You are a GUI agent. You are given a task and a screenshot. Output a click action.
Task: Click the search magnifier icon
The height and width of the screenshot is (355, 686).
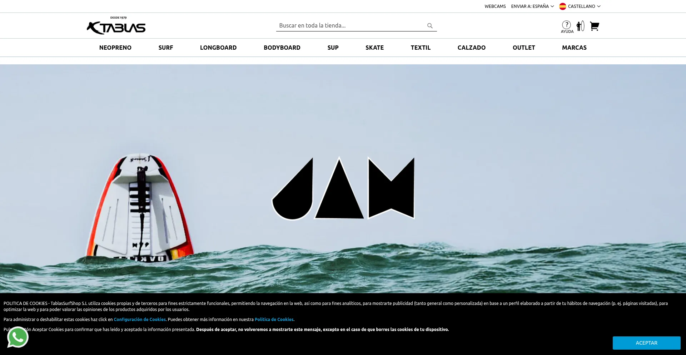(430, 26)
